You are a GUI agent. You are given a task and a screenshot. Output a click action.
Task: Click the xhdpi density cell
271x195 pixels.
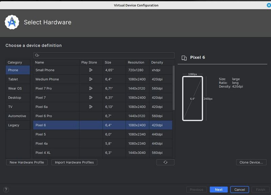point(161,70)
